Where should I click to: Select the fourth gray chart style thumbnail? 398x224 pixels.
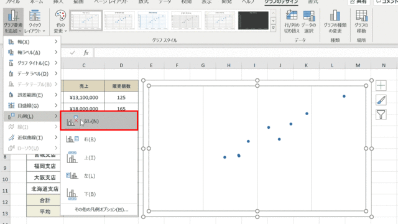tap(187, 21)
